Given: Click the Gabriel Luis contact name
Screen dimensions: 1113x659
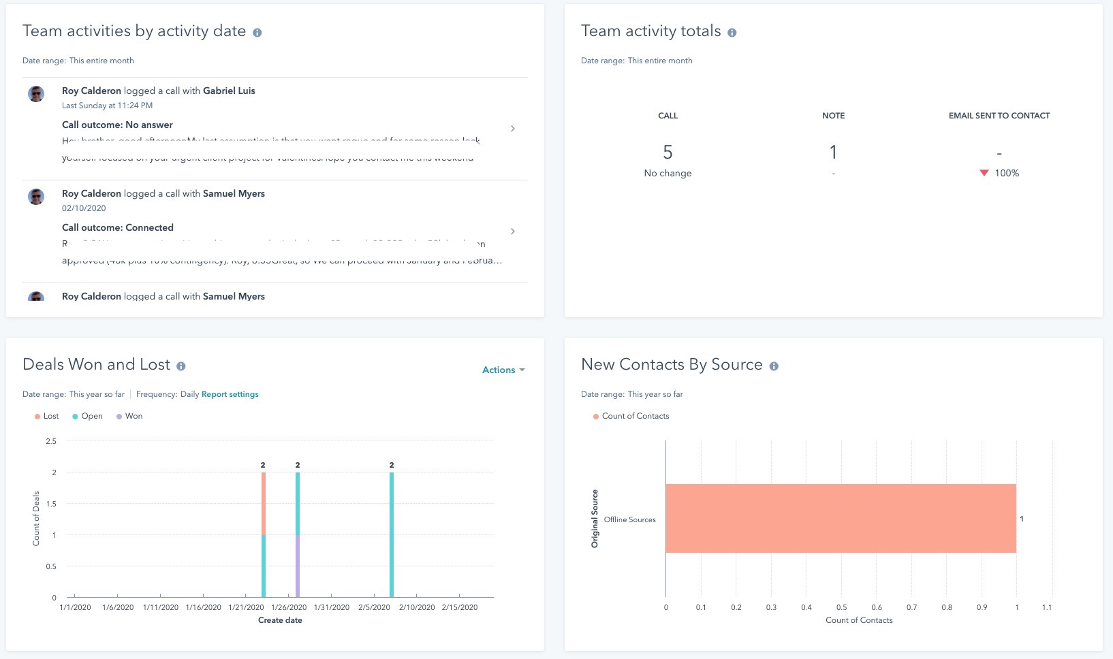Looking at the screenshot, I should [x=228, y=90].
